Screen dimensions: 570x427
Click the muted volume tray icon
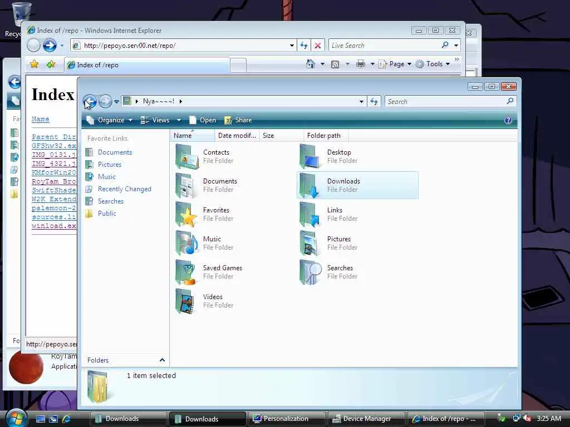click(527, 418)
